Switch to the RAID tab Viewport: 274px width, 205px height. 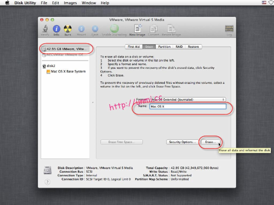pos(179,47)
